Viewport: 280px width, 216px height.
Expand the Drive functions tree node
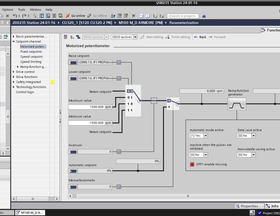click(x=13, y=77)
